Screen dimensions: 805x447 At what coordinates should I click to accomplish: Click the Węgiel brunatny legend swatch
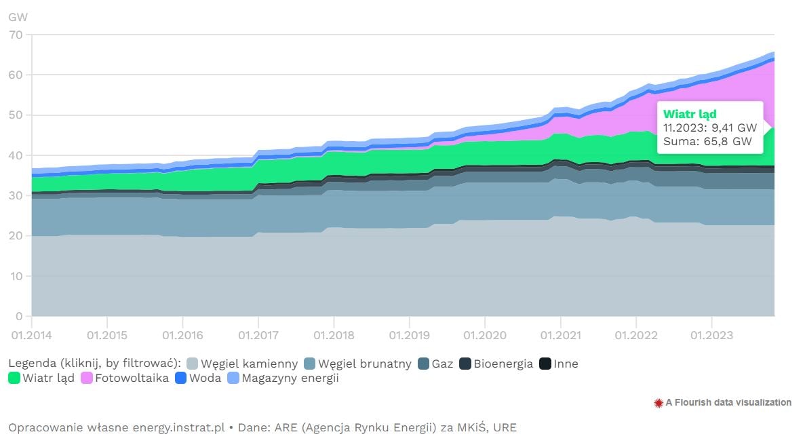click(309, 364)
